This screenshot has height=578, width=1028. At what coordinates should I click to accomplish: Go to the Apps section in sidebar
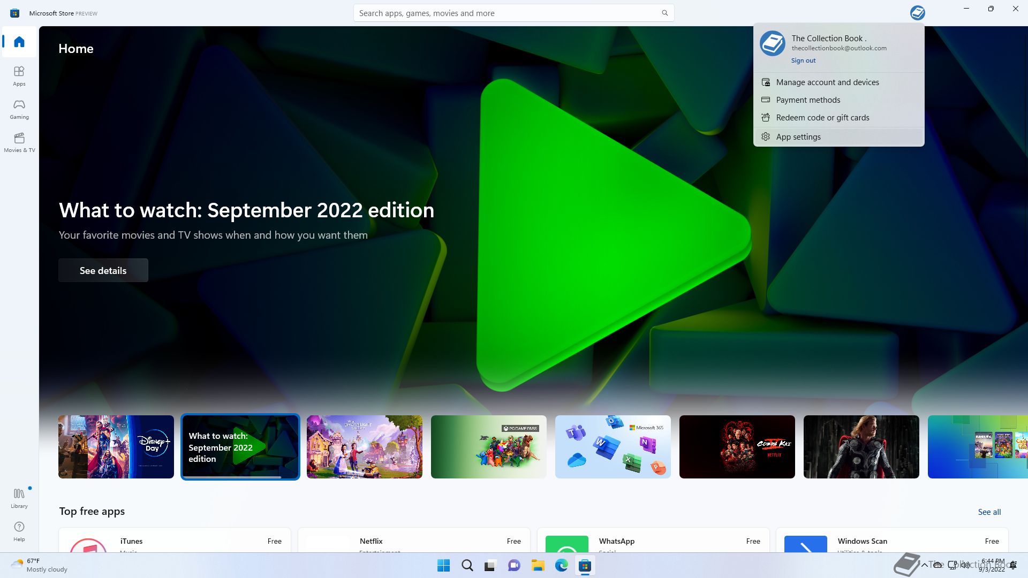coord(19,76)
